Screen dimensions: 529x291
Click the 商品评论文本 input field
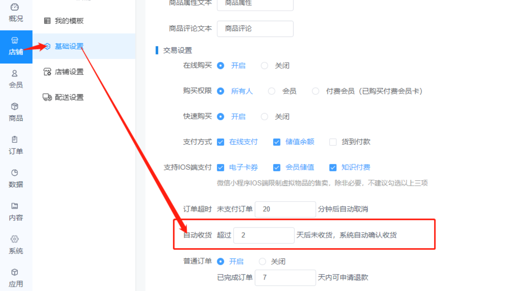[255, 29]
